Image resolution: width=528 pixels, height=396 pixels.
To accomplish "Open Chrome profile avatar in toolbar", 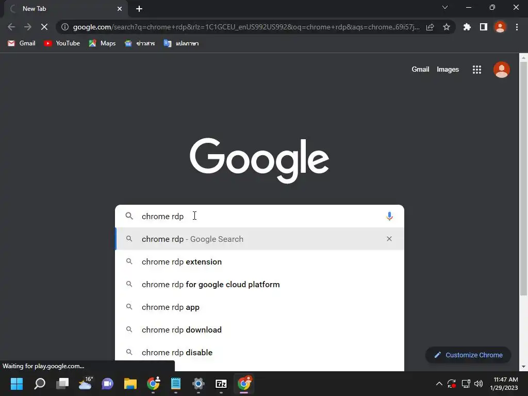I will coord(500,27).
